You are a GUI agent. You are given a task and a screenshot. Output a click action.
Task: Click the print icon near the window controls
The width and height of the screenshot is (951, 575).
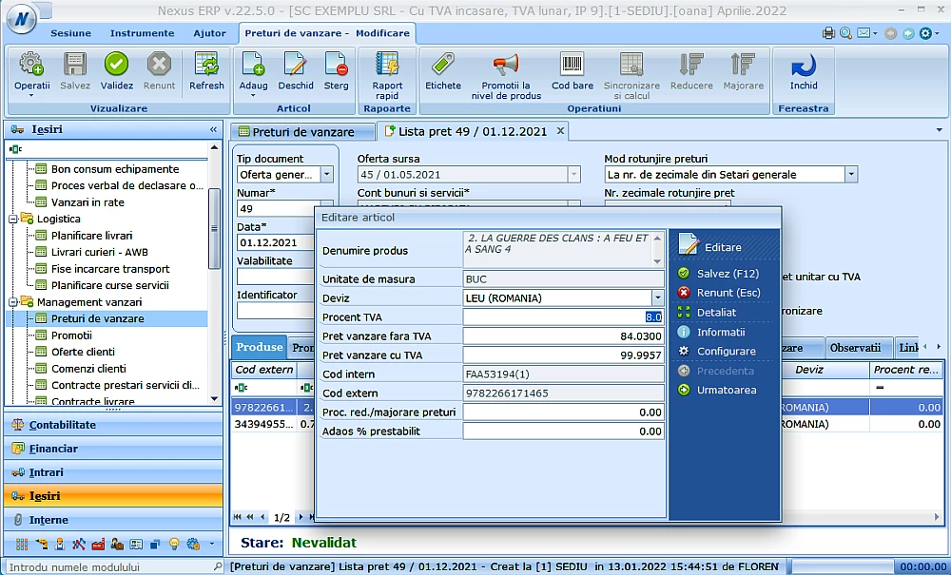(828, 31)
